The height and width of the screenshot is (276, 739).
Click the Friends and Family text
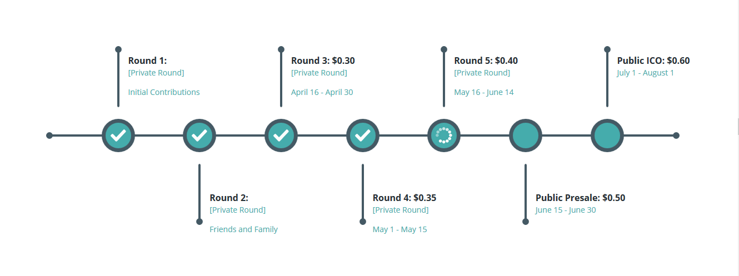(243, 229)
